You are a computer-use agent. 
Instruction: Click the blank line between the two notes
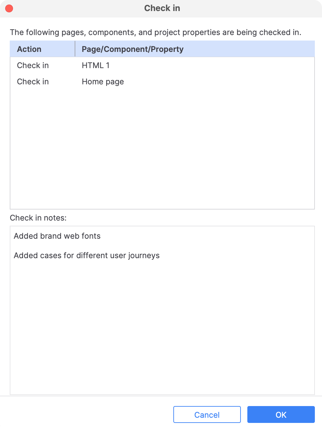97,246
